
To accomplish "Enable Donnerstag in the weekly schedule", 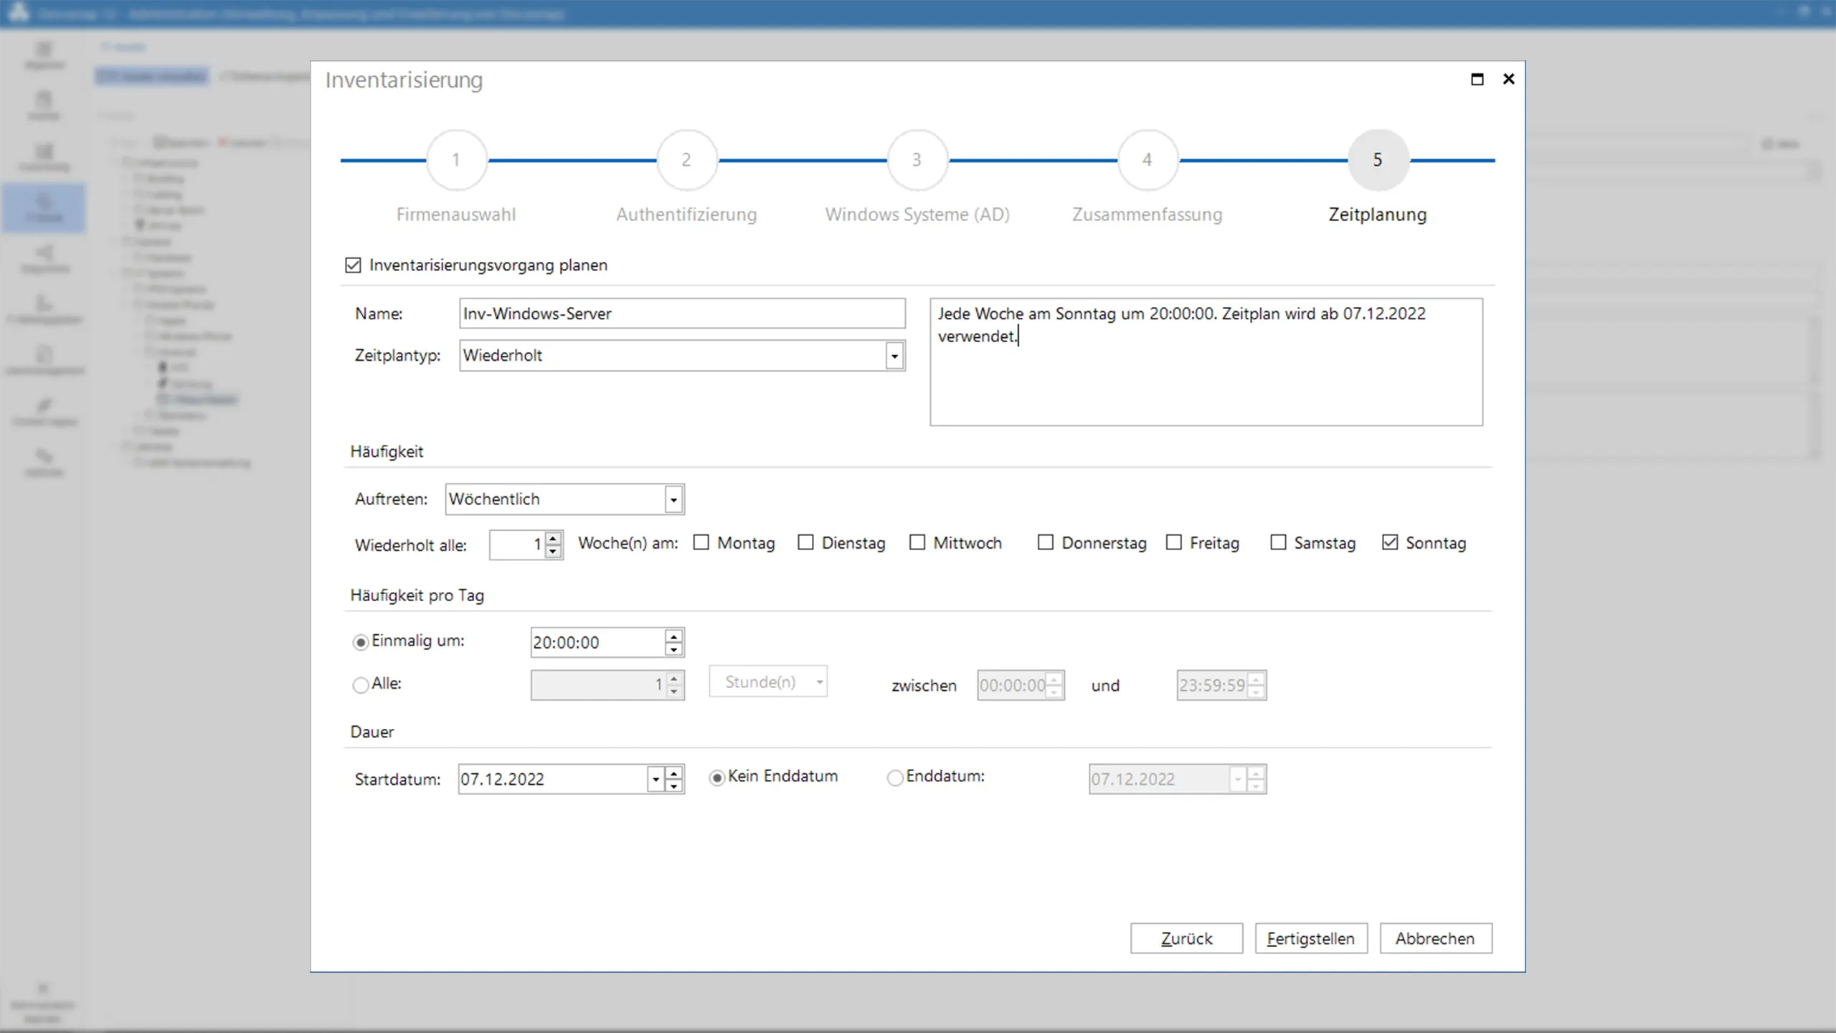I will point(1046,543).
